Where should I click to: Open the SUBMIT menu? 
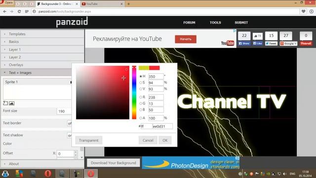coord(241,23)
